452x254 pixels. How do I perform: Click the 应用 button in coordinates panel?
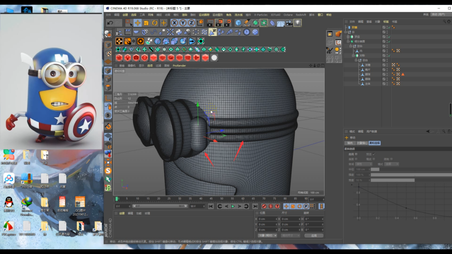tap(313, 236)
